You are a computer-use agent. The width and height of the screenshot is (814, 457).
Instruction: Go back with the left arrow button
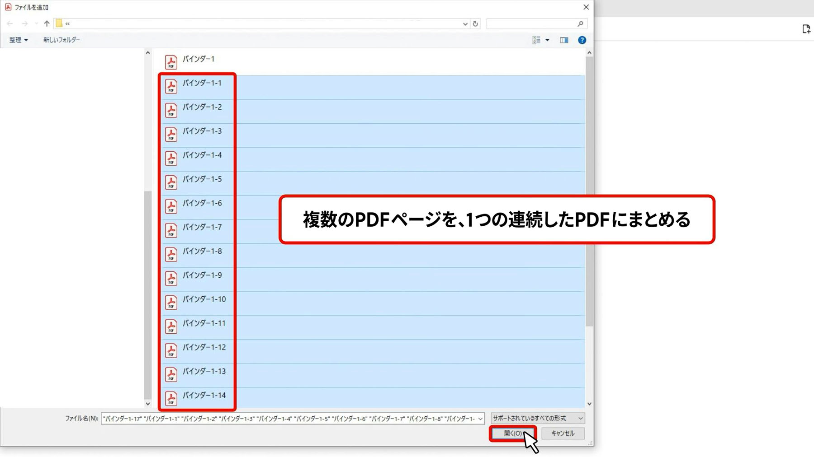coord(10,23)
